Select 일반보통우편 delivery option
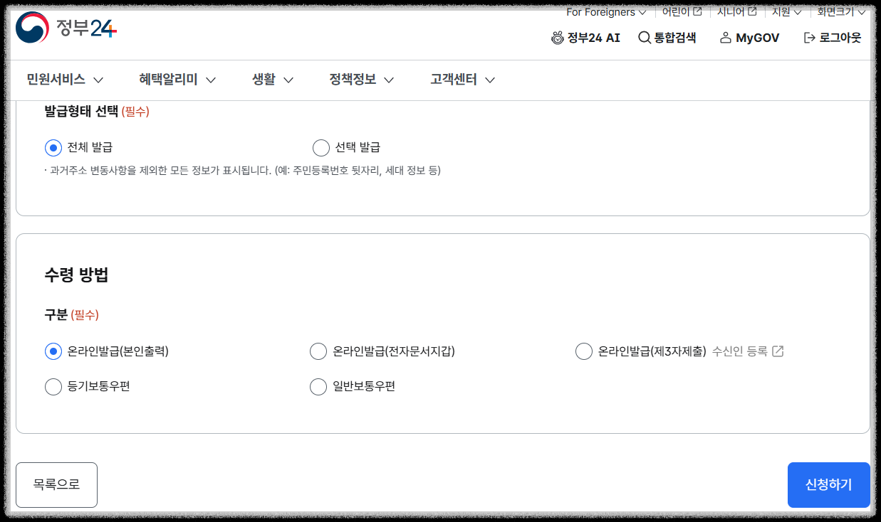The height and width of the screenshot is (522, 881). point(318,387)
